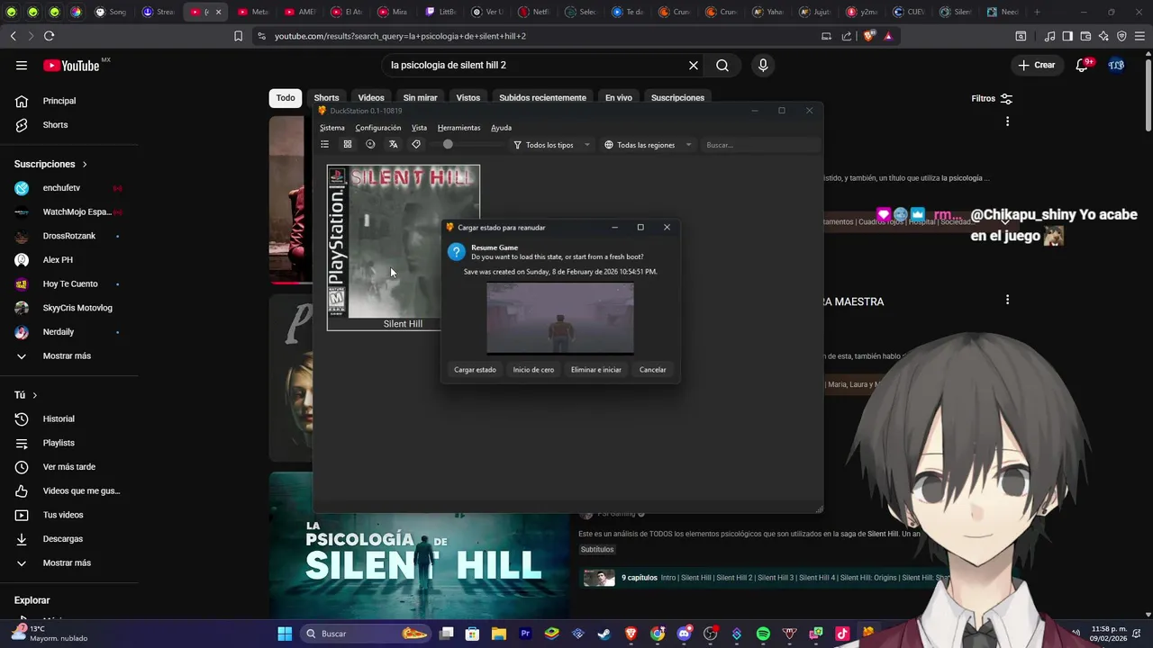Select the Subidos recientemente filter chip
The height and width of the screenshot is (648, 1153).
click(542, 97)
